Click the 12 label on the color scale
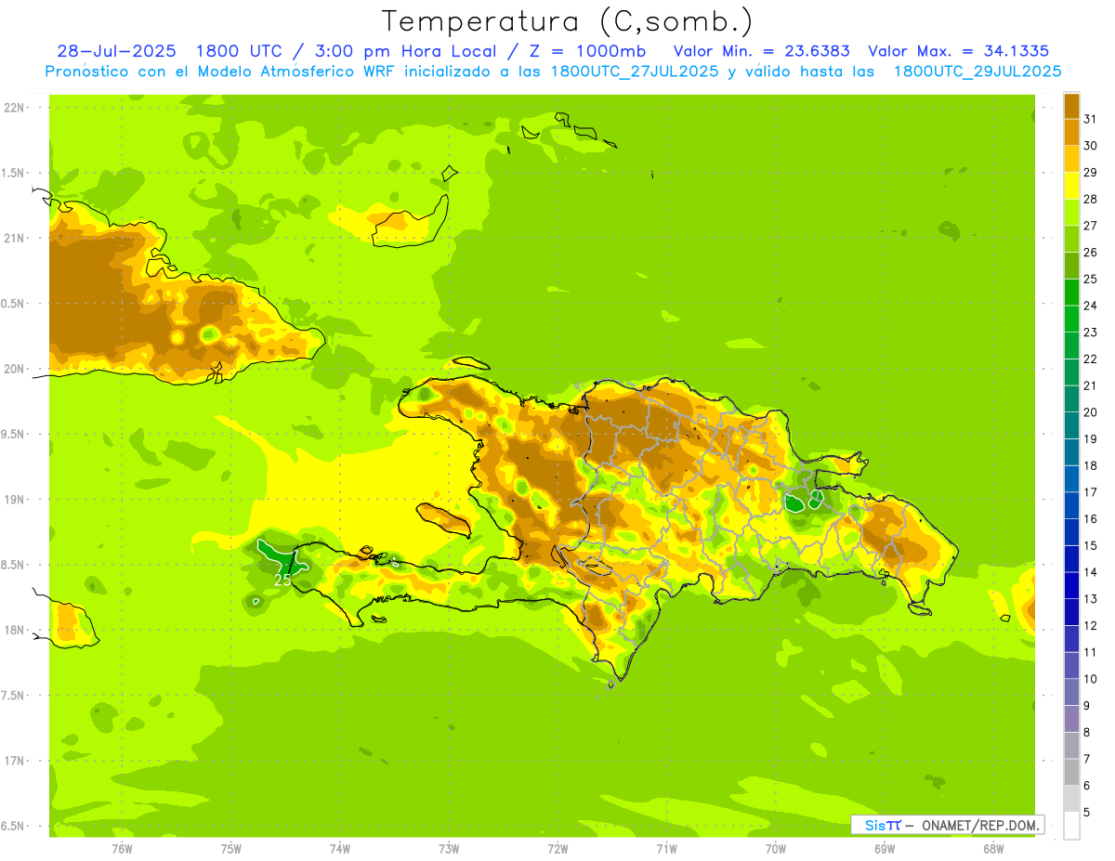Screen dimensions: 1115x861 (x=1091, y=625)
